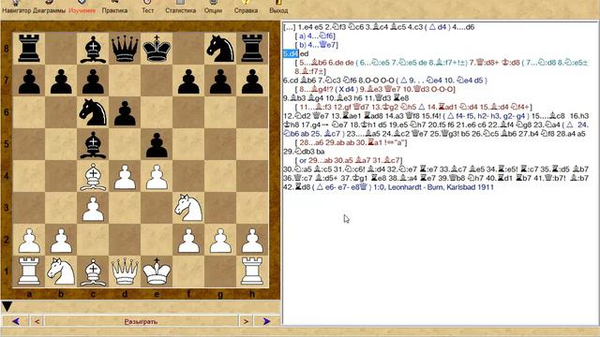Select the black bishop on c8

tap(93, 48)
